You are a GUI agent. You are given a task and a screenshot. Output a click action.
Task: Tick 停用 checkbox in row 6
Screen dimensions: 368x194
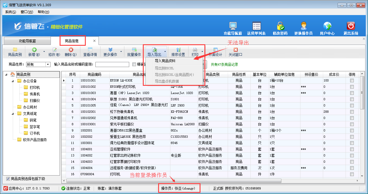[352, 112]
